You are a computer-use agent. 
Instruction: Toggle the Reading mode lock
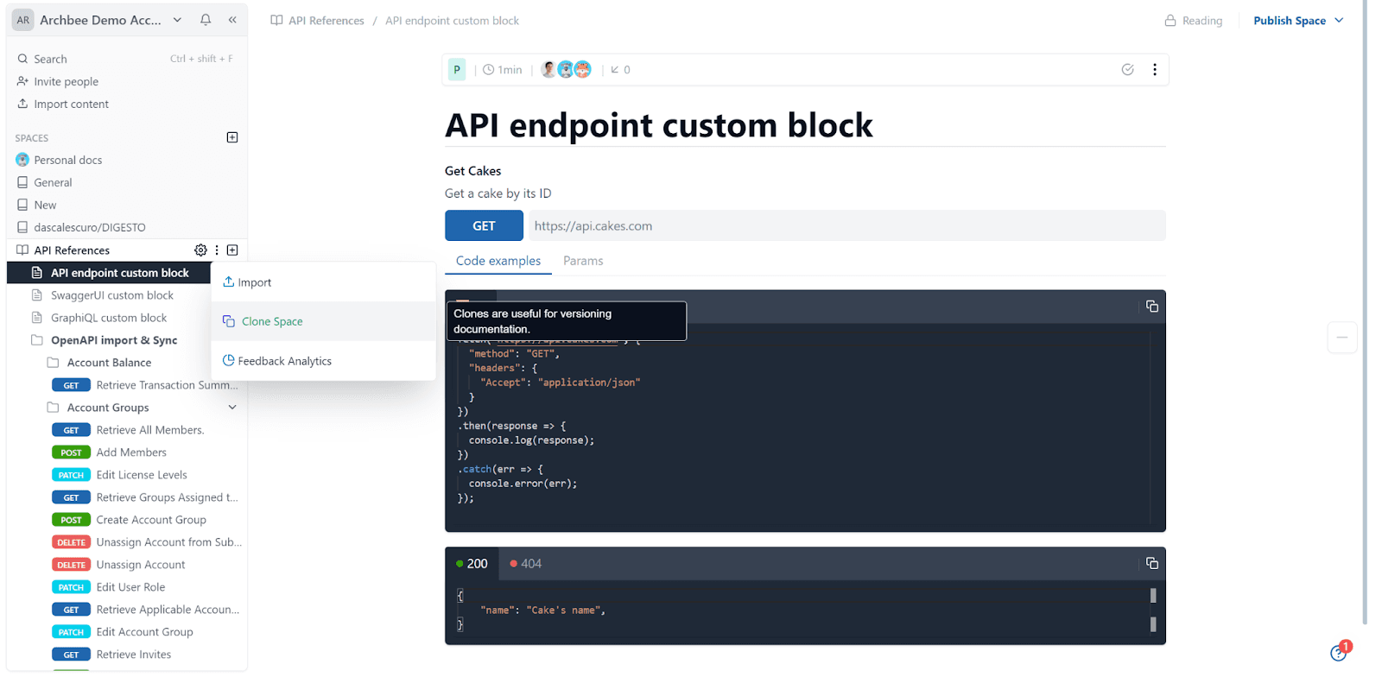point(1194,21)
